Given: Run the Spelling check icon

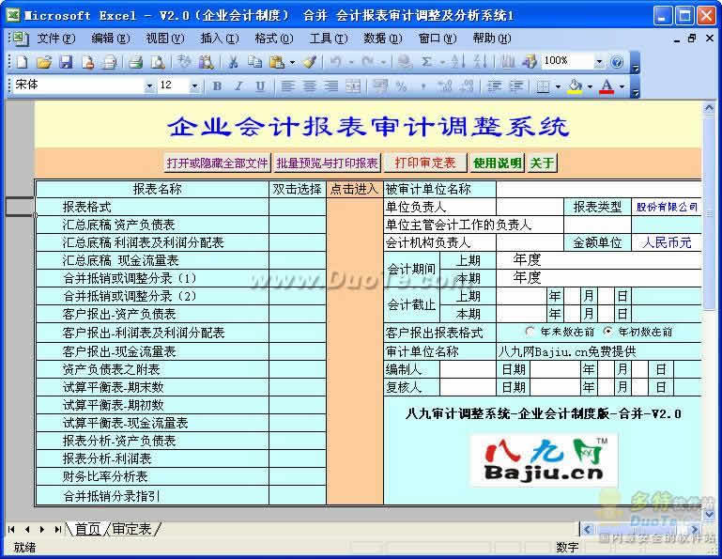Looking at the screenshot, I should pyautogui.click(x=184, y=61).
